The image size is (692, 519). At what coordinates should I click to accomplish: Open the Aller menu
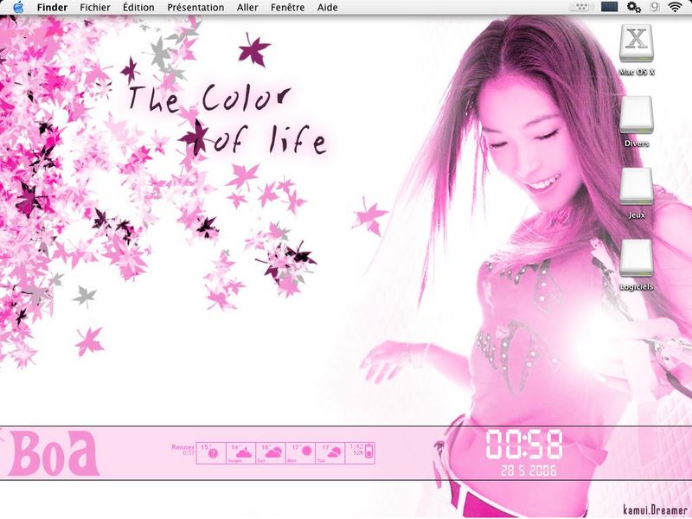tap(247, 8)
